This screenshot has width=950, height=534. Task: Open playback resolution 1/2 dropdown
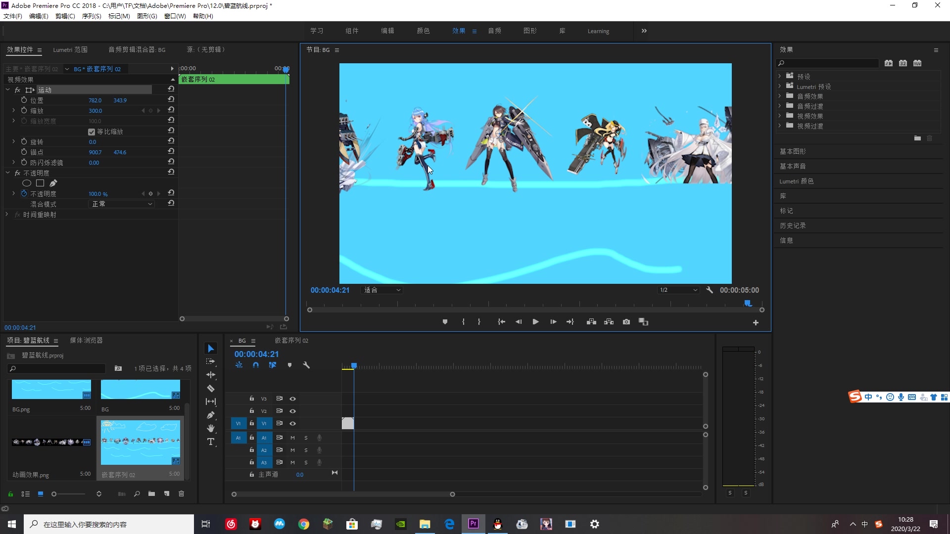click(x=678, y=290)
